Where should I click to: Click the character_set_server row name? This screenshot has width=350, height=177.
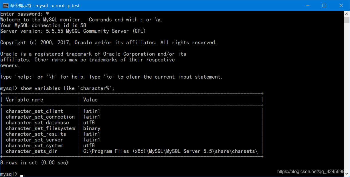point(35,140)
